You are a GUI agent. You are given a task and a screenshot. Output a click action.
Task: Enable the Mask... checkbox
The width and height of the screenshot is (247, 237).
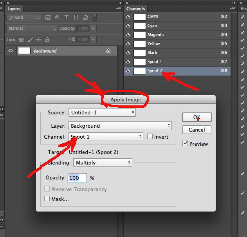point(47,199)
